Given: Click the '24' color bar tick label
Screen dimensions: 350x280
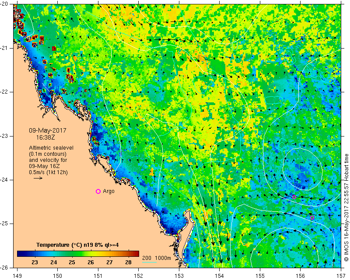Looking at the screenshot, I should [53, 262].
